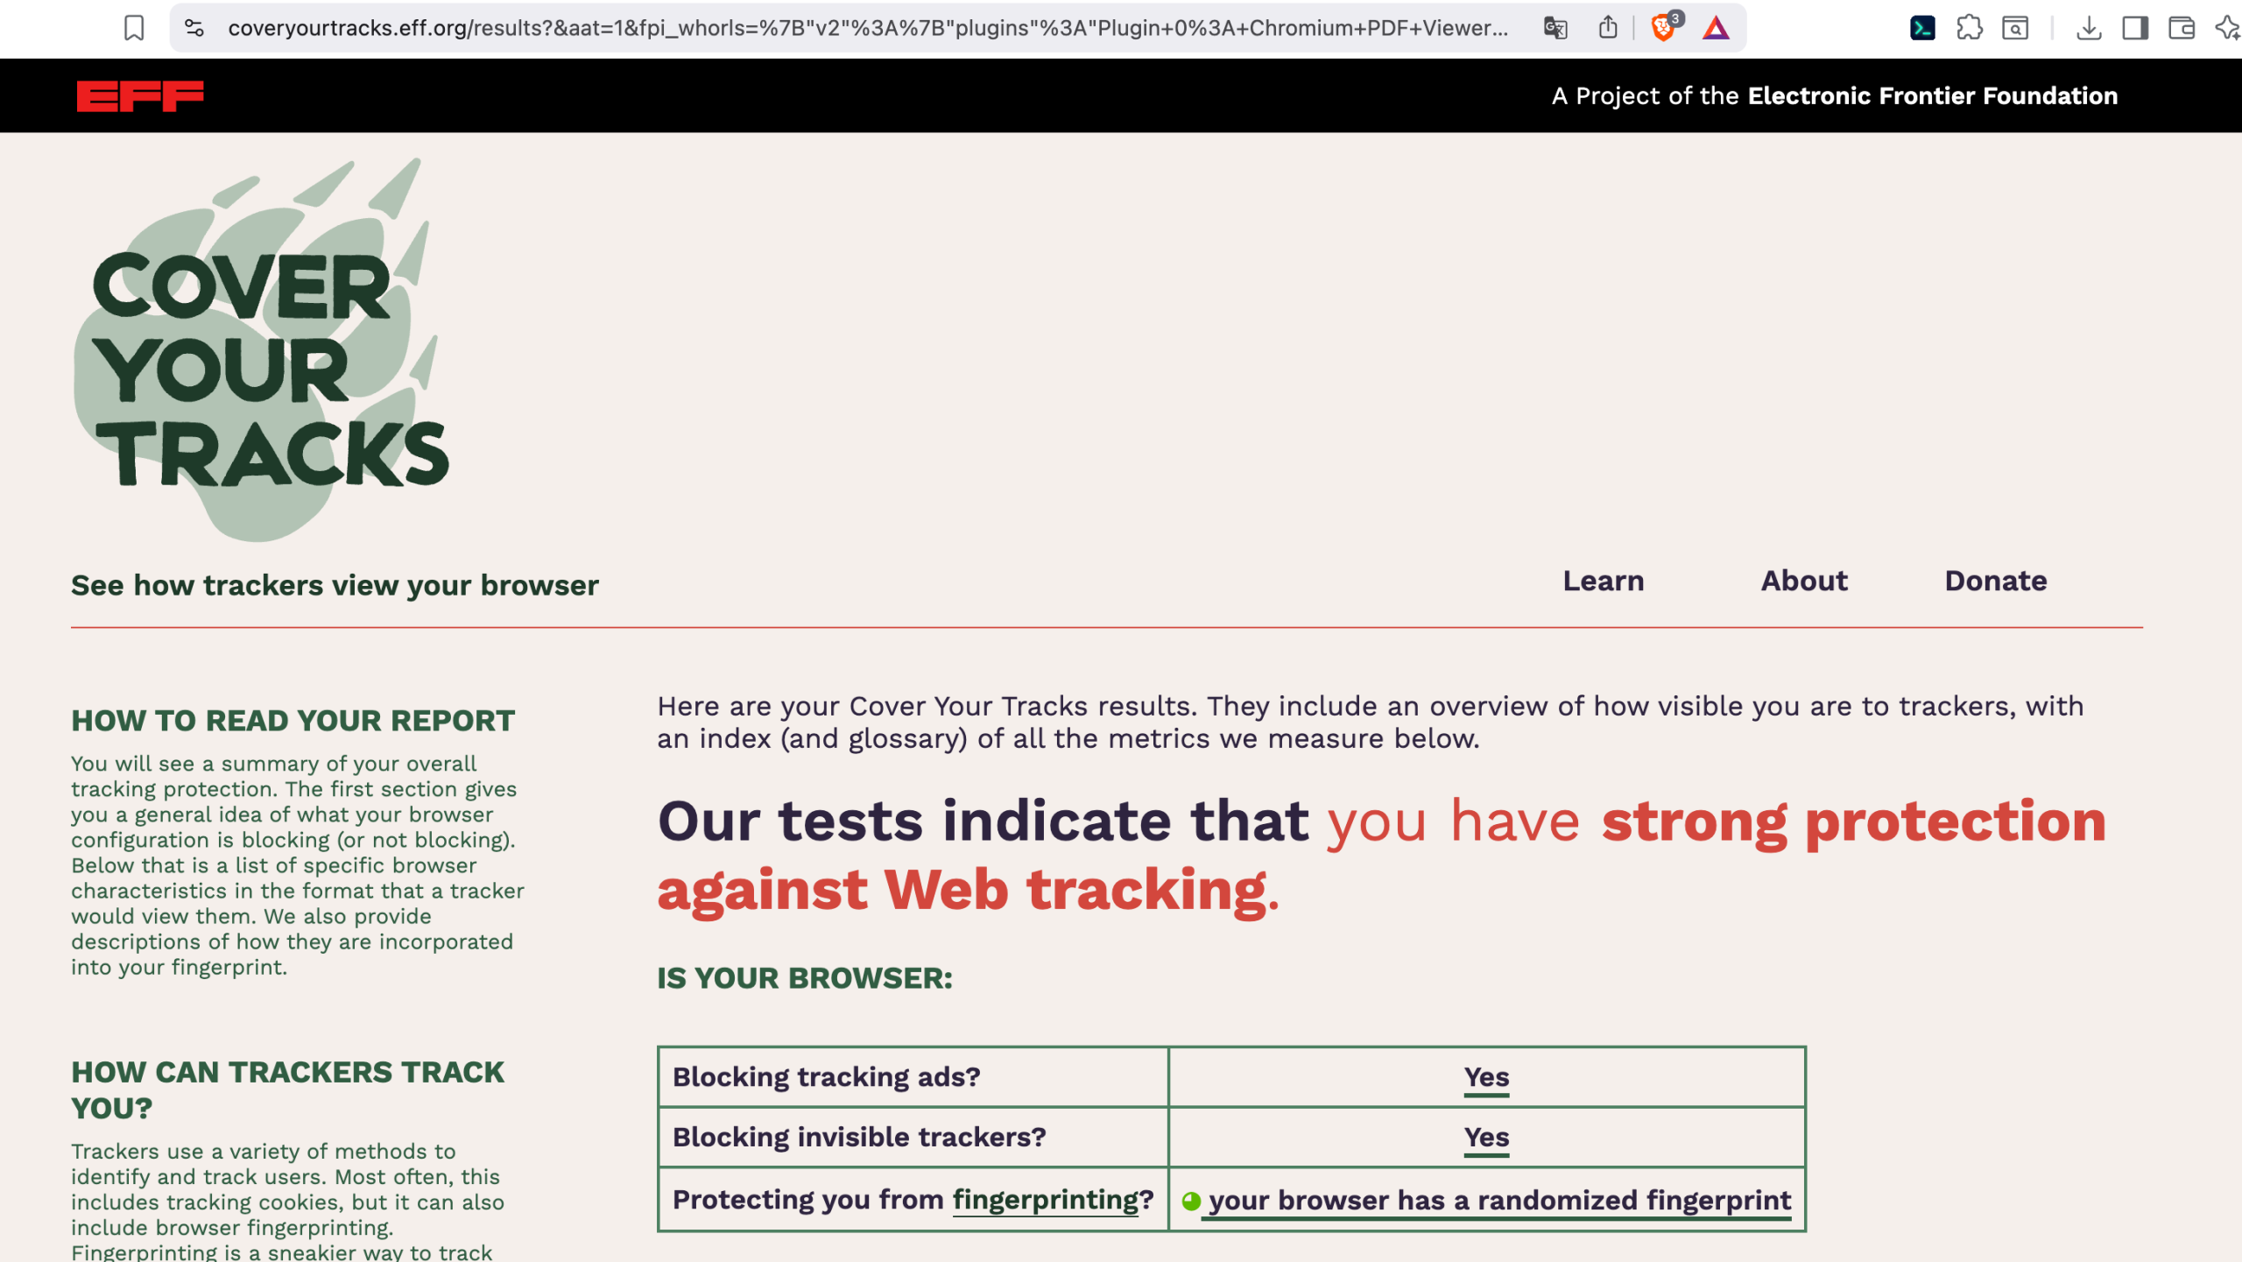Image resolution: width=2242 pixels, height=1262 pixels.
Task: Open the Learn navigation item
Action: (x=1604, y=582)
